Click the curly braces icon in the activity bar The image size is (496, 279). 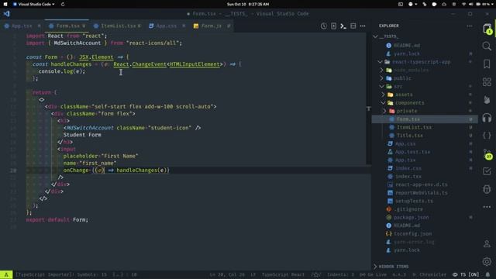pyautogui.click(x=487, y=136)
